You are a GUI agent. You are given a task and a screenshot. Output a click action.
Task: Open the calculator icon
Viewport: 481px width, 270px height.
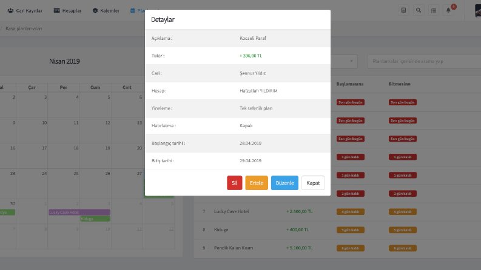coord(404,10)
